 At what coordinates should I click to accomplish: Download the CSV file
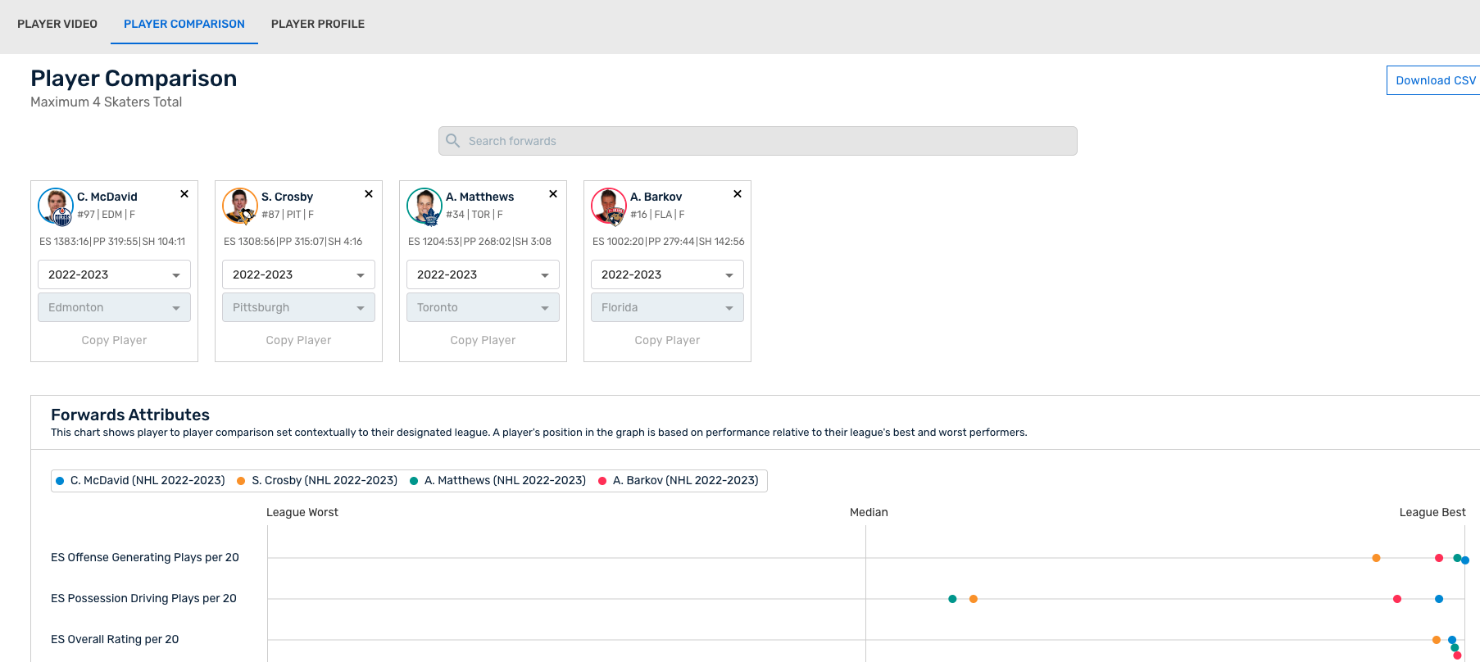pyautogui.click(x=1434, y=80)
